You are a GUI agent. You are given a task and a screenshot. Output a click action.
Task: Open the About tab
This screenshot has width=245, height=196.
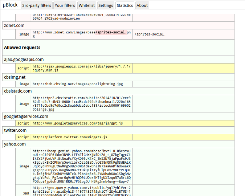pos(142,5)
